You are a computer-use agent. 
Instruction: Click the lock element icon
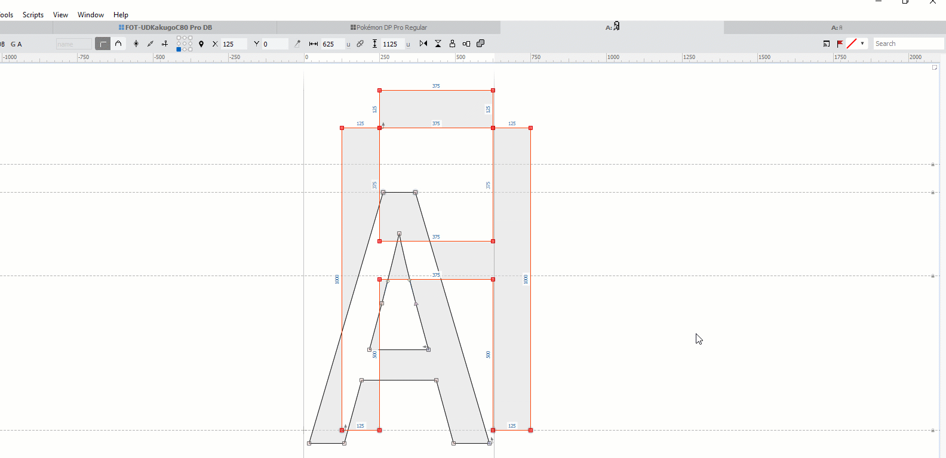pyautogui.click(x=452, y=44)
